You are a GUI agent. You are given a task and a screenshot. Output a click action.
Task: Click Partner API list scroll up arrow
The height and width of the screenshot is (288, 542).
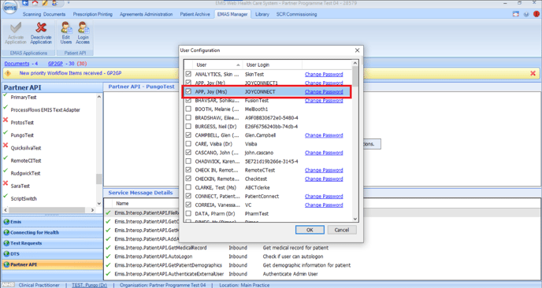pos(98,97)
